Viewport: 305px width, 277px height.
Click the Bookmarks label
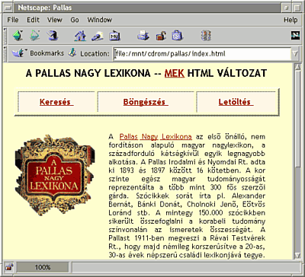(47, 53)
